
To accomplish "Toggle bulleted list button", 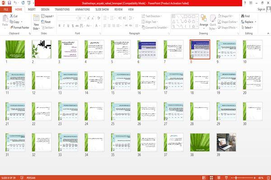I will [105, 18].
